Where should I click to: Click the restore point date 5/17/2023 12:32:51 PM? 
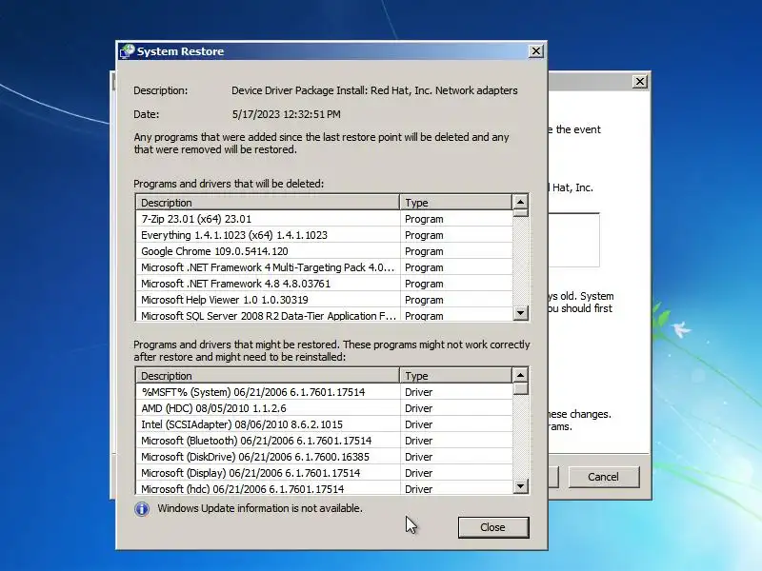click(x=287, y=114)
